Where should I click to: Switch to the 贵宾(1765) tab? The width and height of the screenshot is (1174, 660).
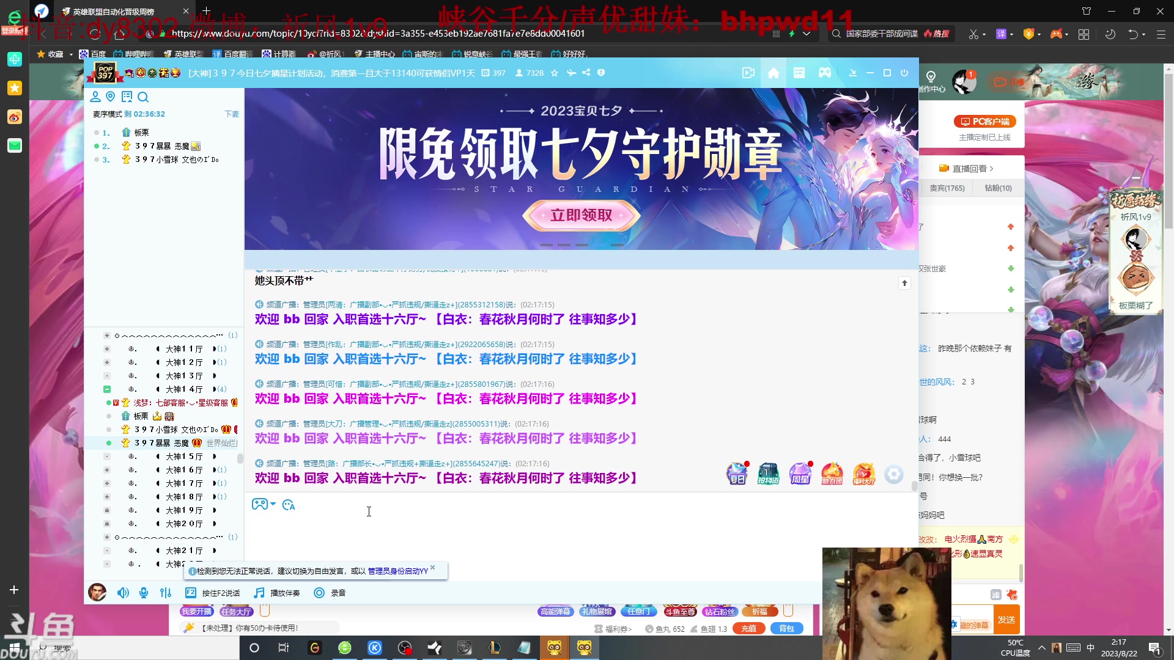(947, 188)
